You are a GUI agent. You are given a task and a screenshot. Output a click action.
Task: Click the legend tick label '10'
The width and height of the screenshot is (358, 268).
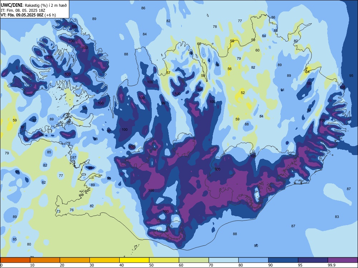[32, 265]
